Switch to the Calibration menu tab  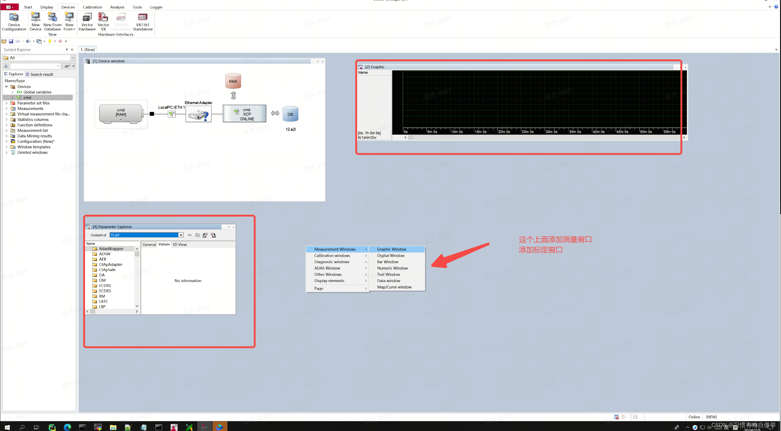pos(92,7)
